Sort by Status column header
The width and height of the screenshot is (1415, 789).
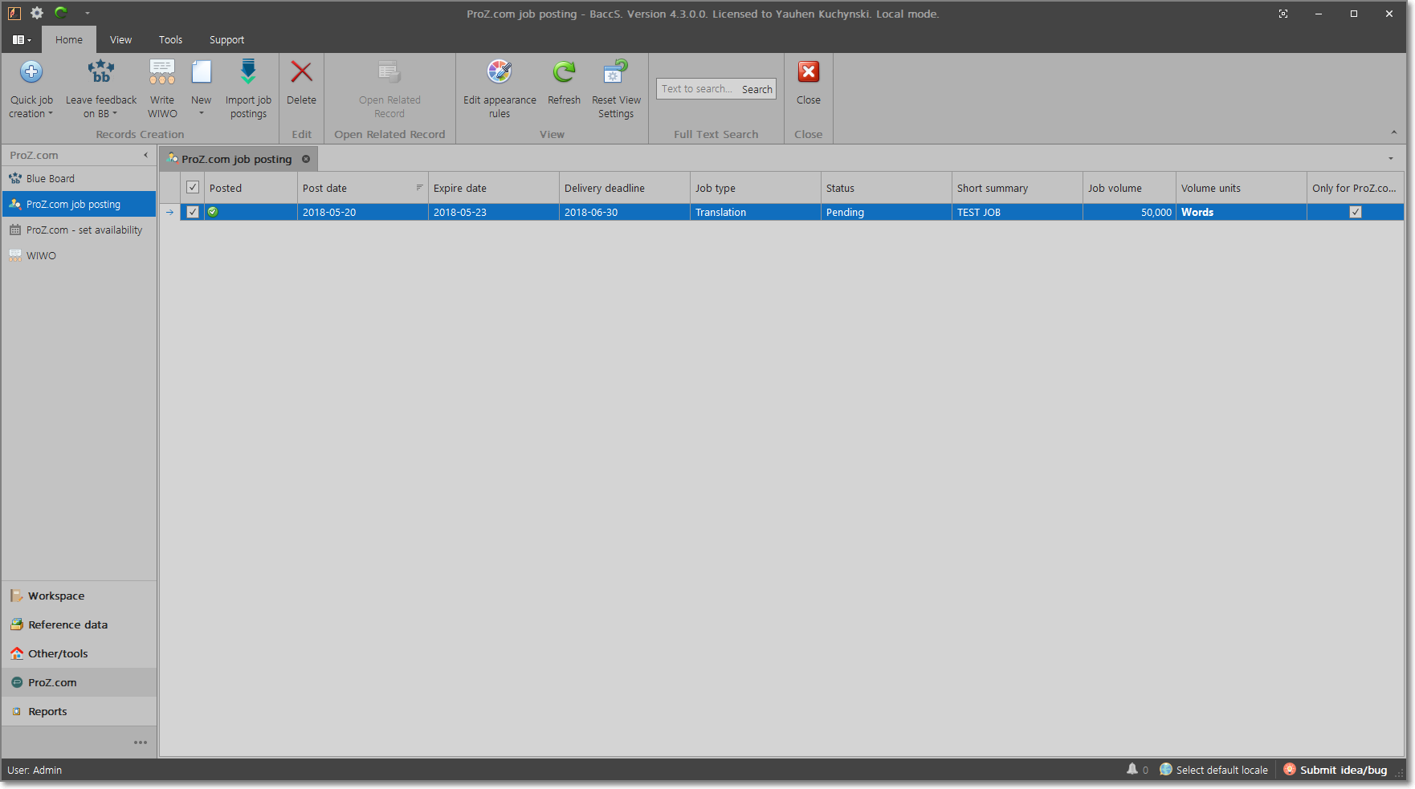[886, 188]
